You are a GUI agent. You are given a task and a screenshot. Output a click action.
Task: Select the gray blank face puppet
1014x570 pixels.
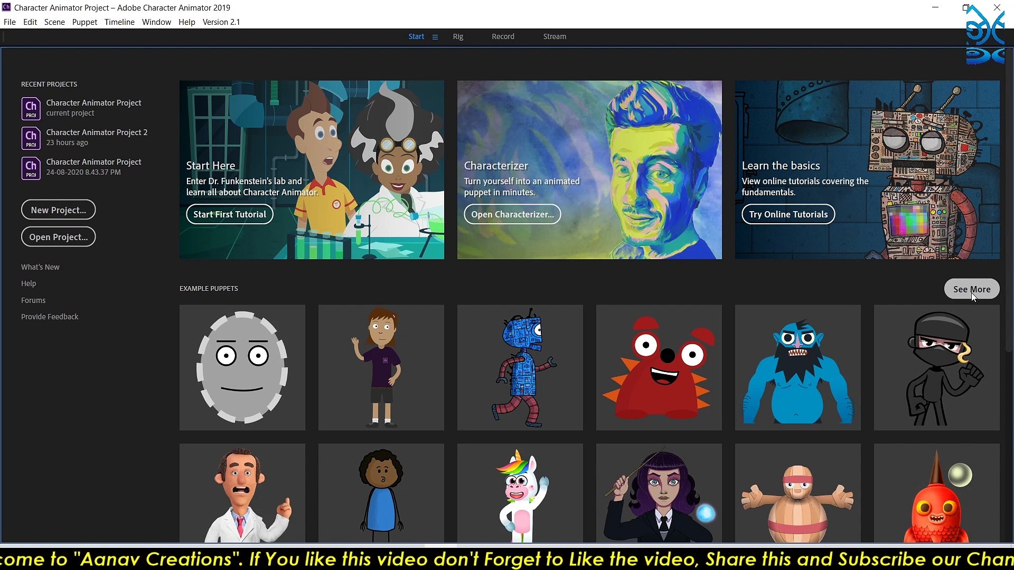(x=242, y=367)
